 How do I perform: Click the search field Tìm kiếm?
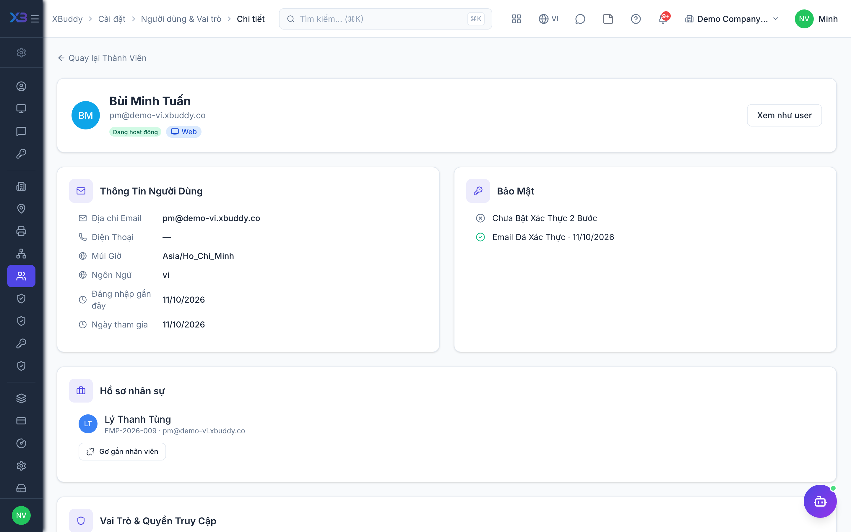tap(385, 19)
